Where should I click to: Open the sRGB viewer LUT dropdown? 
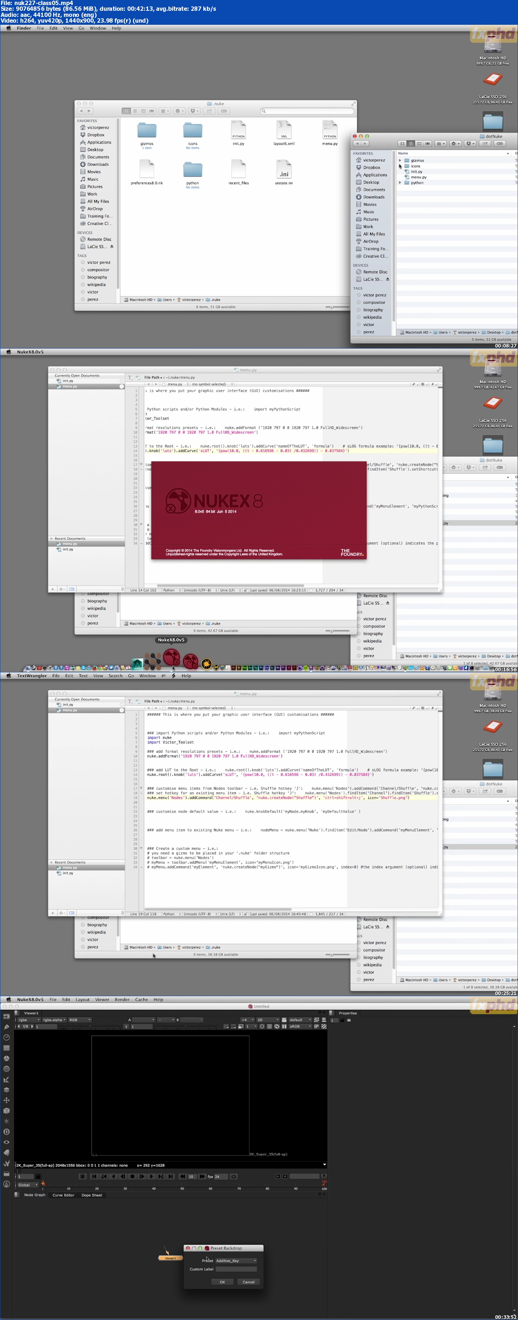(300, 1026)
